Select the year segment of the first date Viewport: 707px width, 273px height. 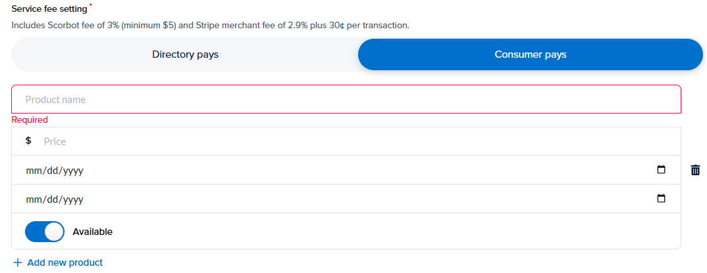click(x=72, y=171)
